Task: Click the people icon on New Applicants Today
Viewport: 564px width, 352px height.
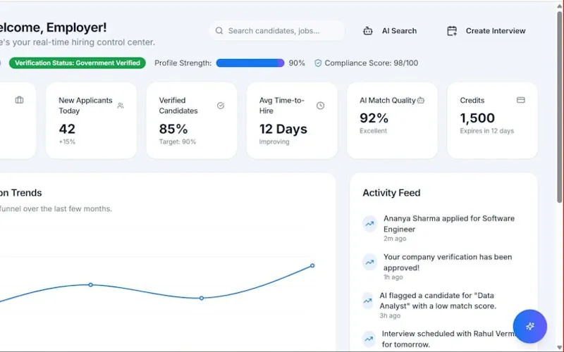Action: [121, 106]
